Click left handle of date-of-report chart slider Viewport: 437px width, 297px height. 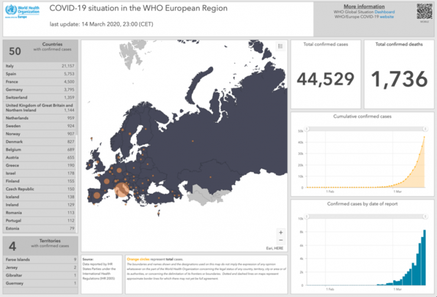point(306,216)
